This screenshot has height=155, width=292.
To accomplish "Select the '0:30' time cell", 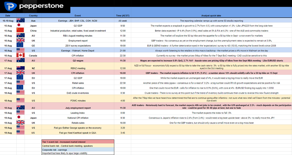I will [x=123, y=93].
